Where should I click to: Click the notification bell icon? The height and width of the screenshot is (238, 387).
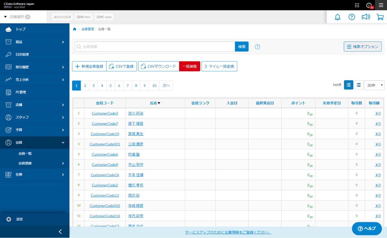(x=338, y=17)
